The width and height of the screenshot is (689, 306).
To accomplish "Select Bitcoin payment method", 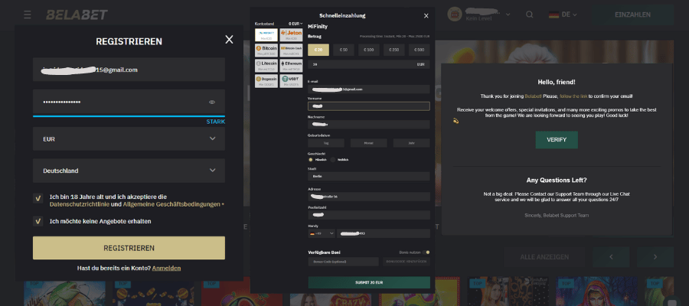I will (266, 50).
